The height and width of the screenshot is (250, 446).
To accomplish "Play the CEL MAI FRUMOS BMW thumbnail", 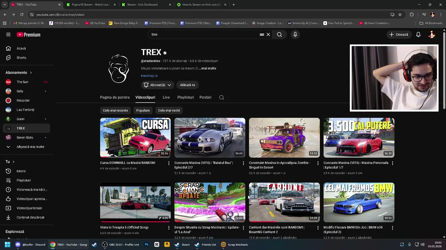I will [359, 202].
